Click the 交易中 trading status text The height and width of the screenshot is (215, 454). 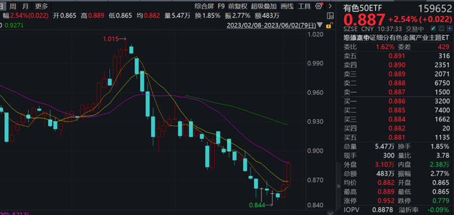coord(414,28)
